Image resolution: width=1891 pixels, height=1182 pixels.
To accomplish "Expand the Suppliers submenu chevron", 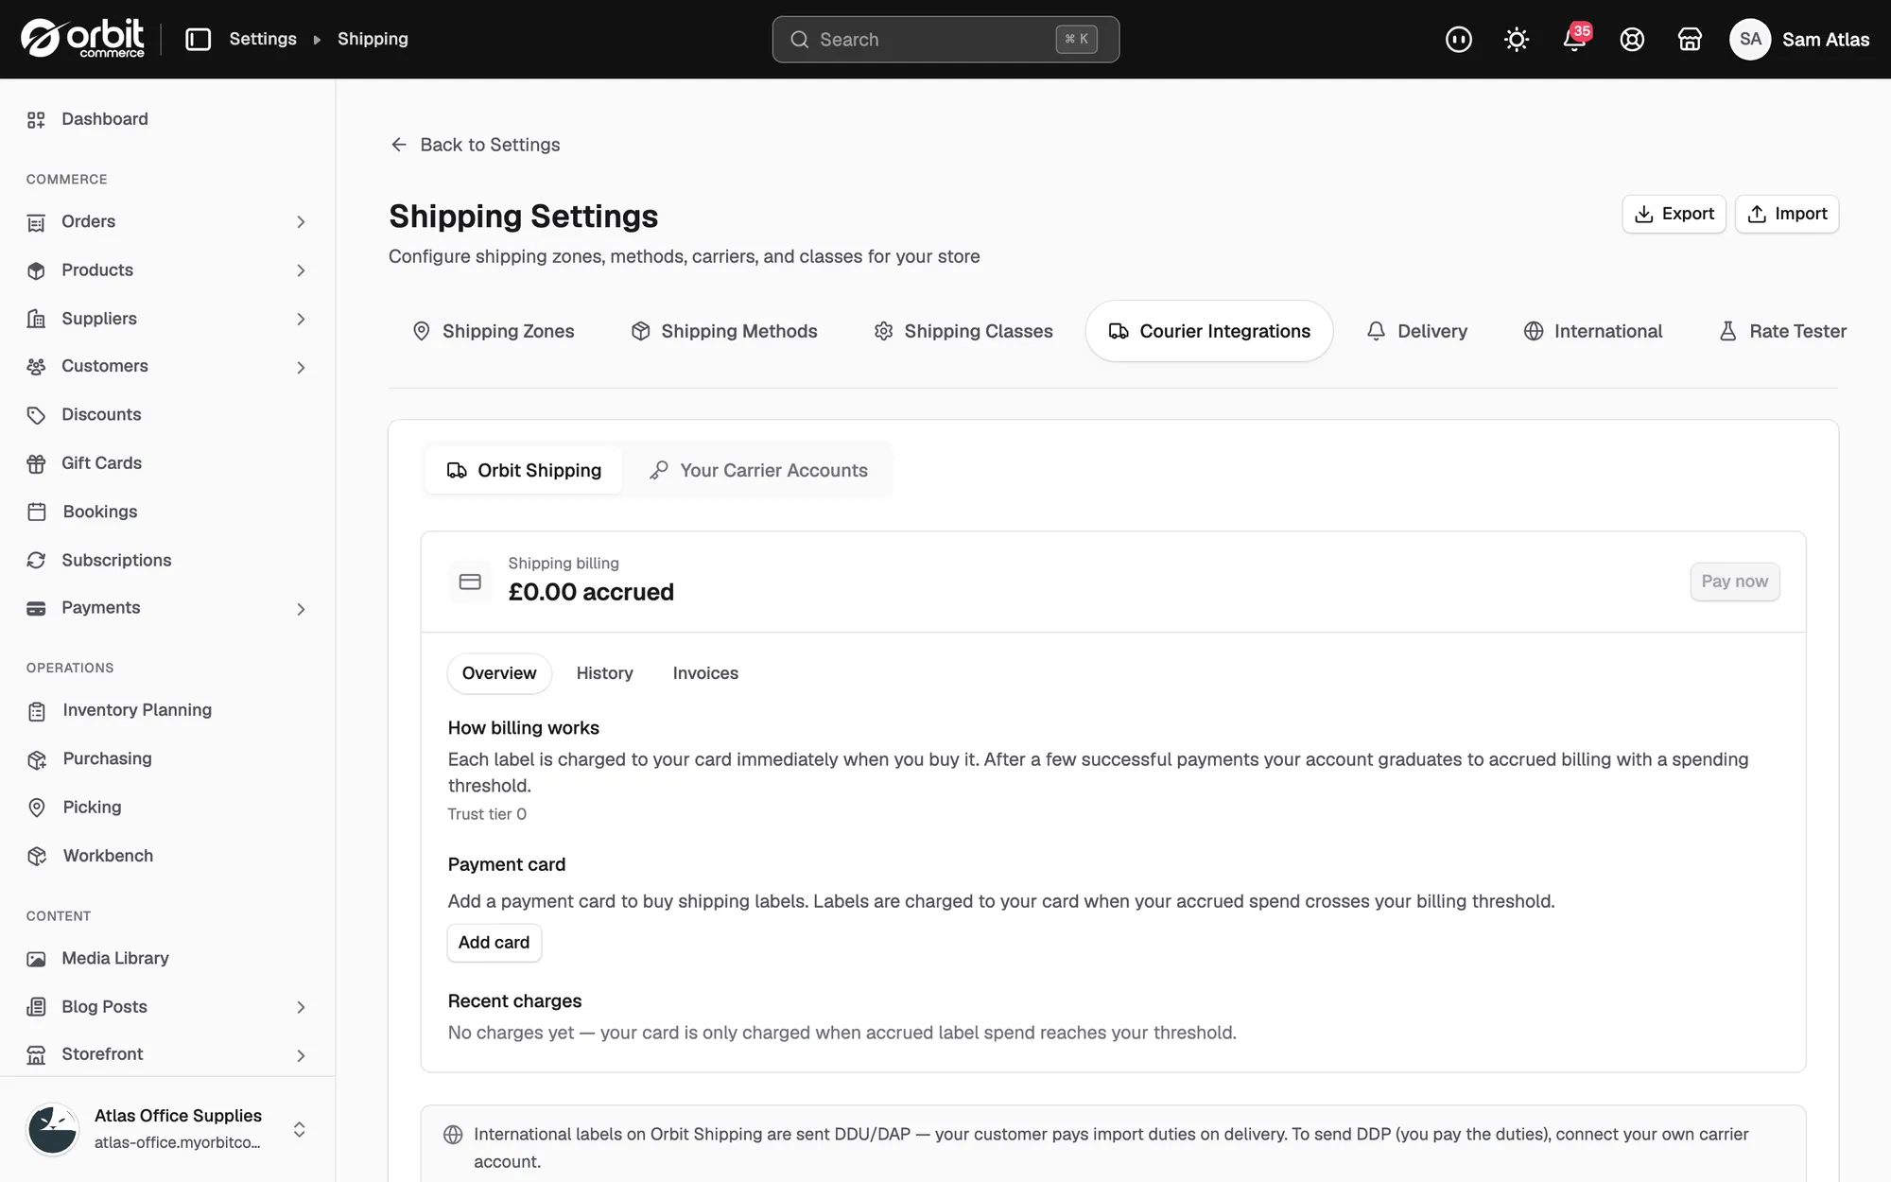I will click(301, 319).
